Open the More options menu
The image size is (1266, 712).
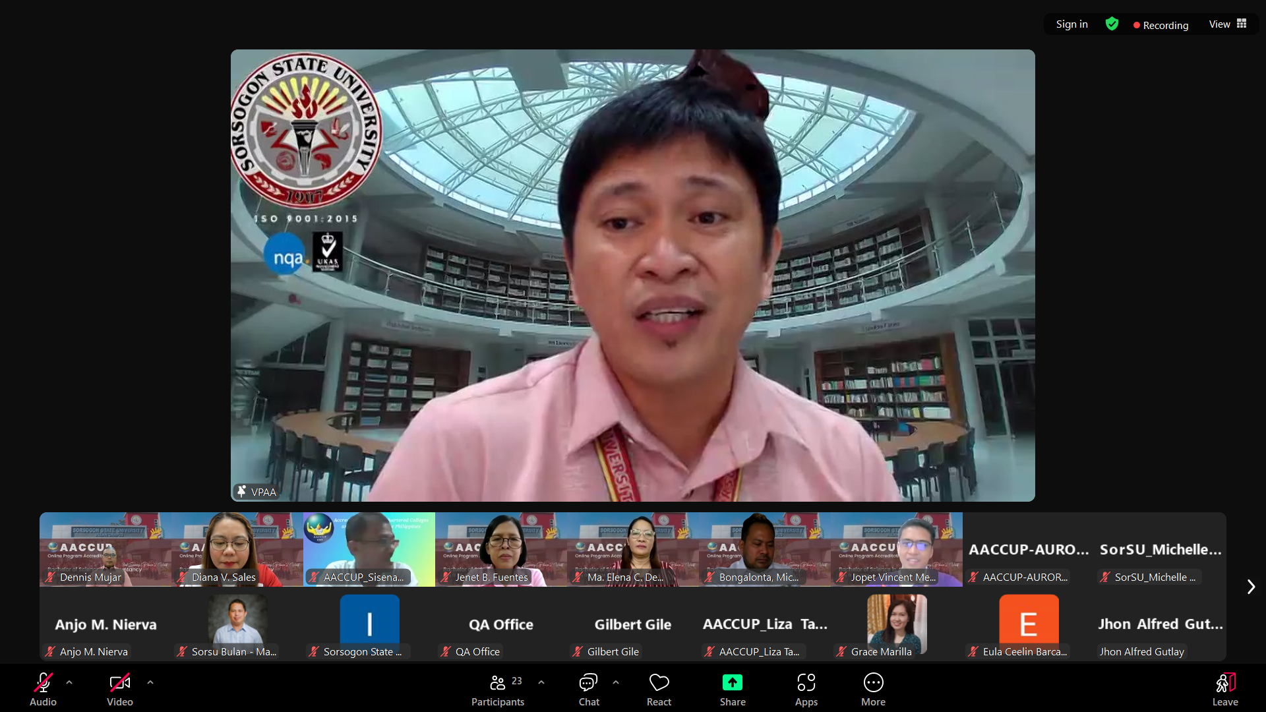click(x=873, y=683)
